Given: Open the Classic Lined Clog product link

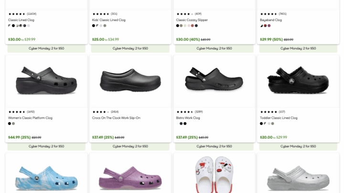Looking at the screenshot, I should [x=24, y=20].
